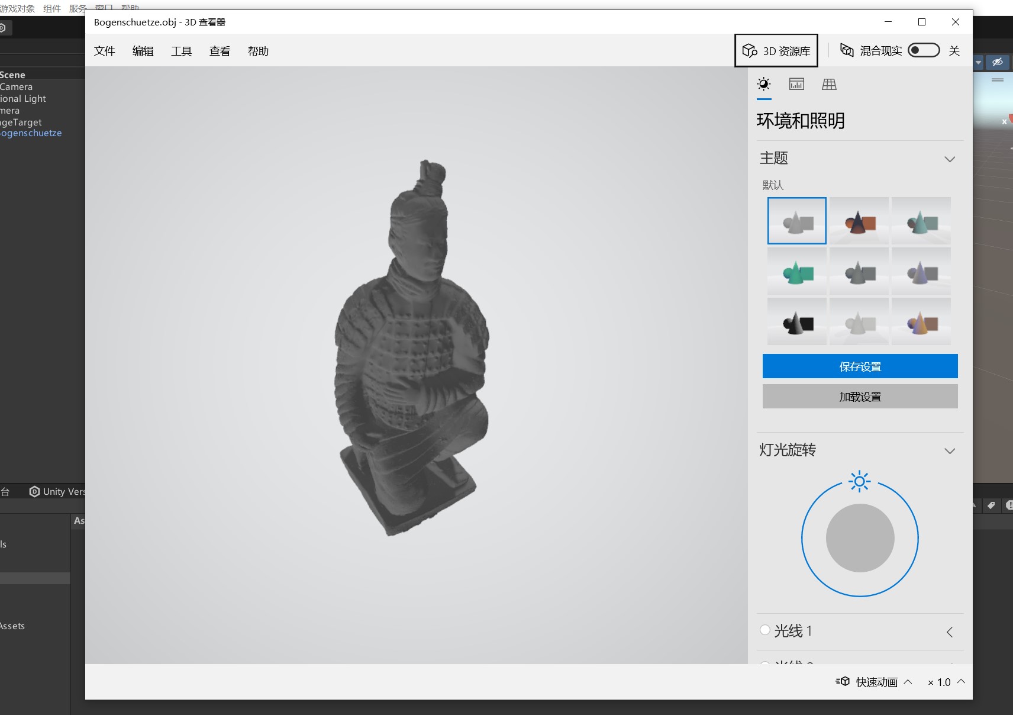
Task: Select Directional Light in Unity hierarchy
Action: coord(23,98)
